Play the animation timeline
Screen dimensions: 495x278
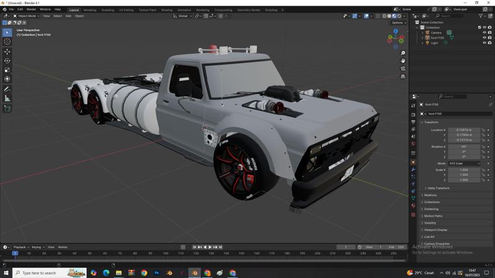[x=210, y=247]
